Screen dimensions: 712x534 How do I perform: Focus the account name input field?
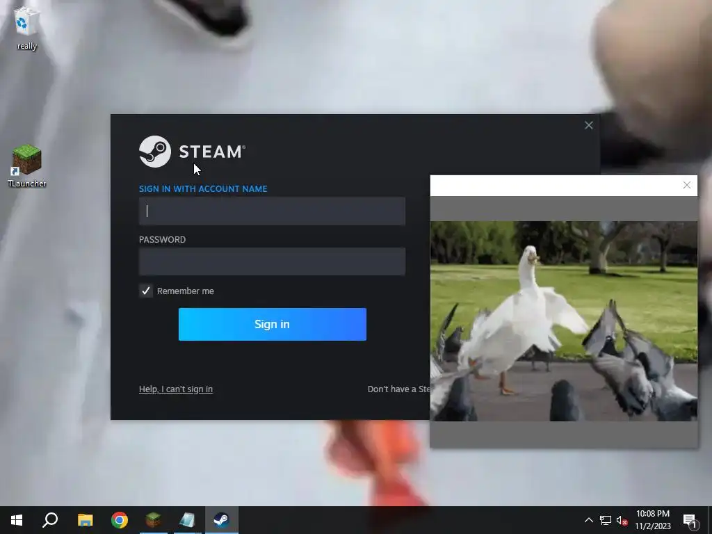tap(272, 211)
